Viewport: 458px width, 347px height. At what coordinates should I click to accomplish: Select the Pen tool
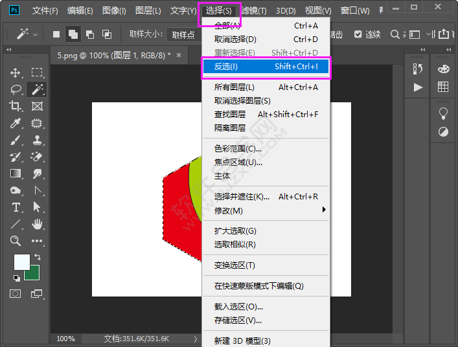(37, 190)
